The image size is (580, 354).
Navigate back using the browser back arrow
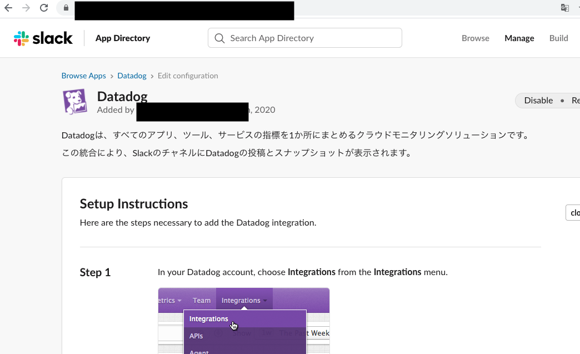click(9, 8)
